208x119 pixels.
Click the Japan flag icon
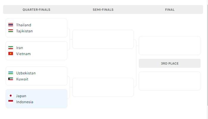[x=11, y=96]
